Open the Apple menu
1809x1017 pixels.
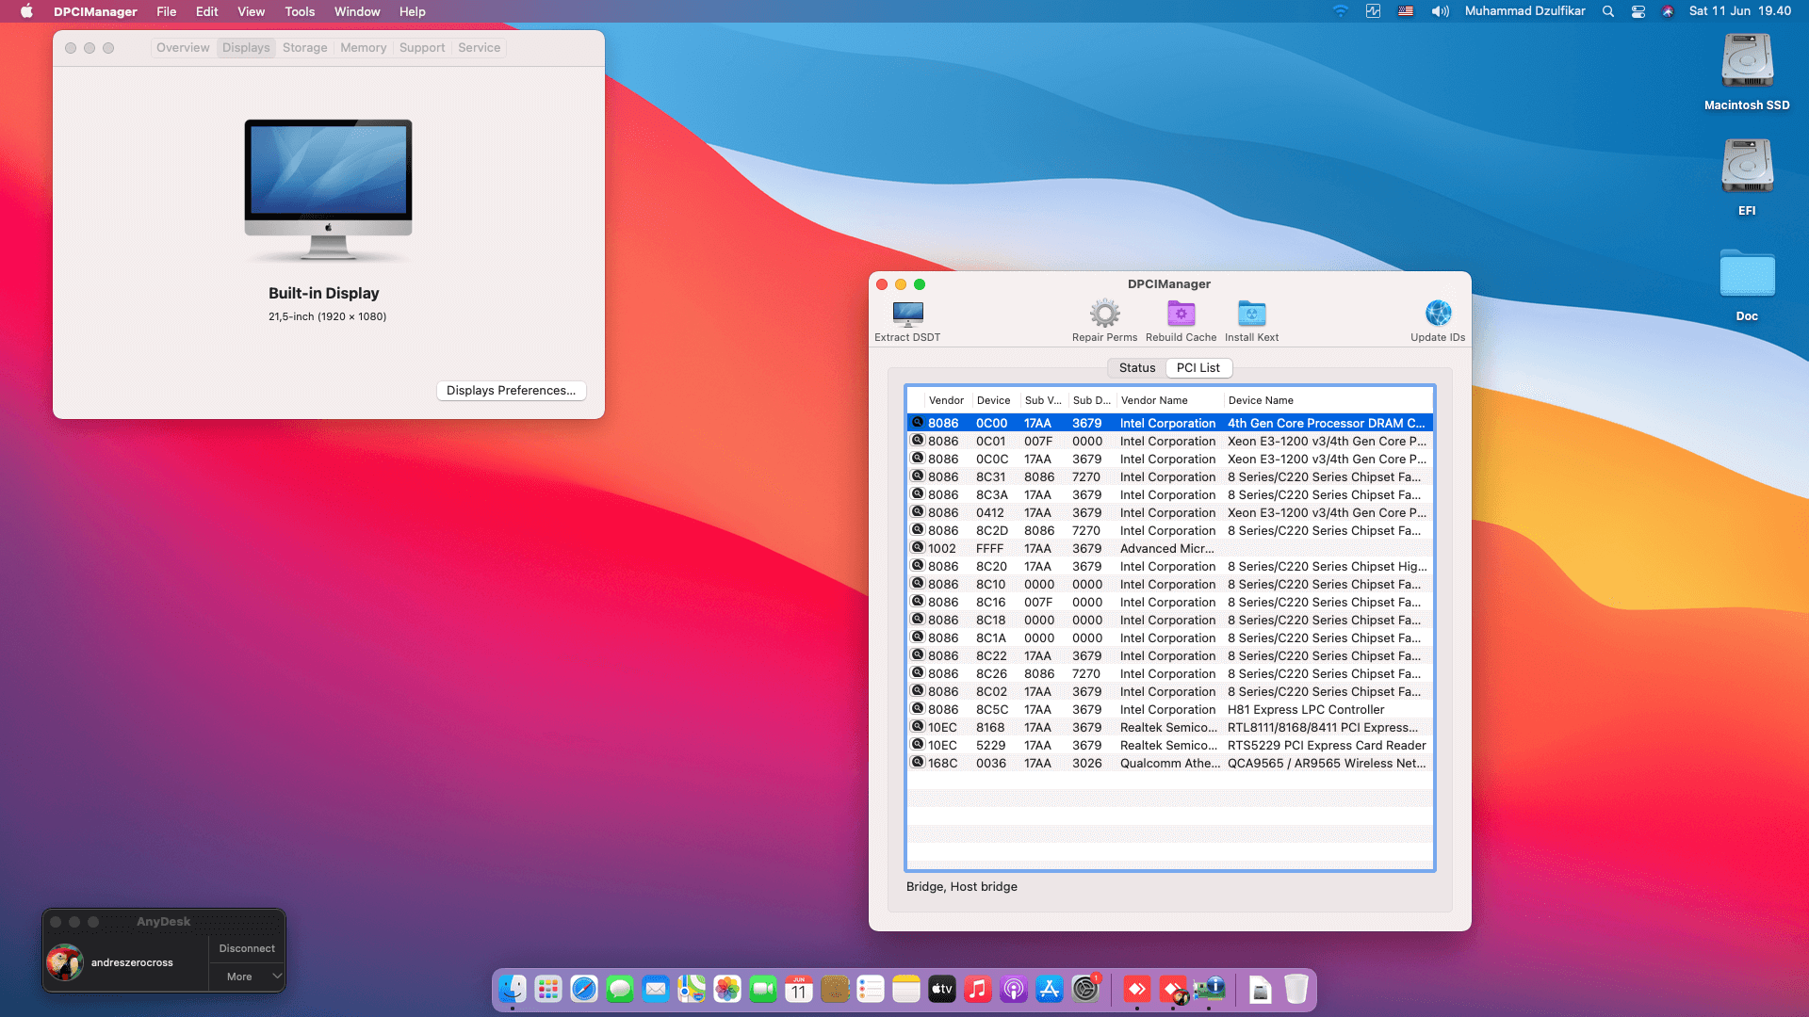[x=26, y=11]
